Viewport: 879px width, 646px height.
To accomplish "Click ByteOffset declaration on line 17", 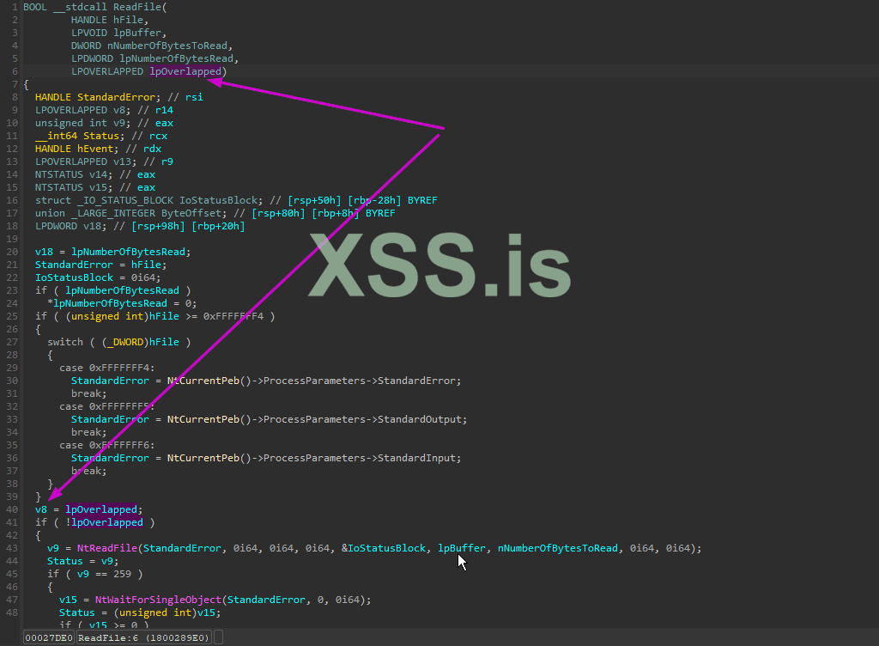I will pos(191,213).
